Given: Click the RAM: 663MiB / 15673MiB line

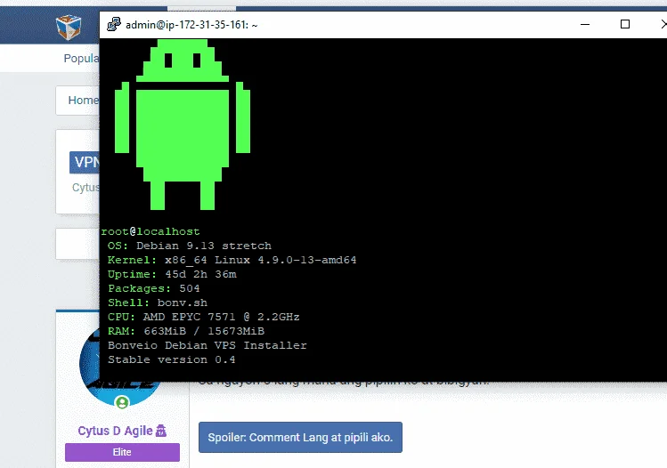Looking at the screenshot, I should pos(186,331).
